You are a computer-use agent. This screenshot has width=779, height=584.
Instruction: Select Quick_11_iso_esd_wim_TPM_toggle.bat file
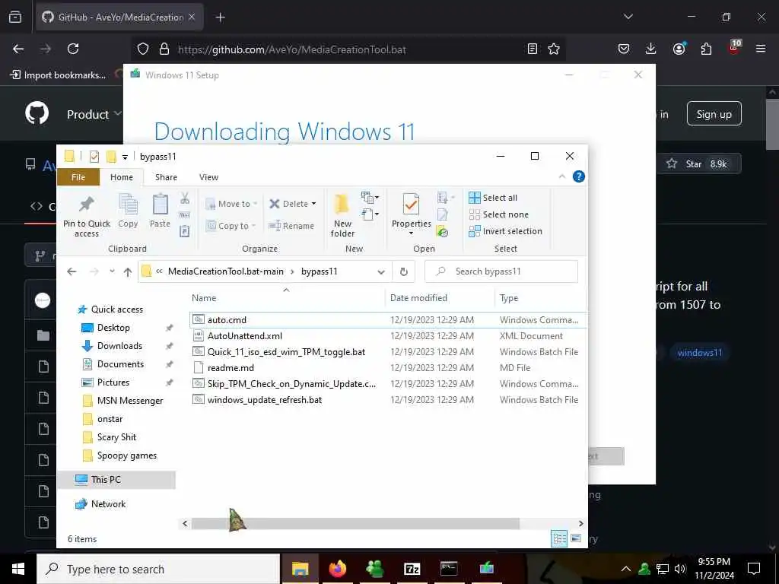[286, 351]
